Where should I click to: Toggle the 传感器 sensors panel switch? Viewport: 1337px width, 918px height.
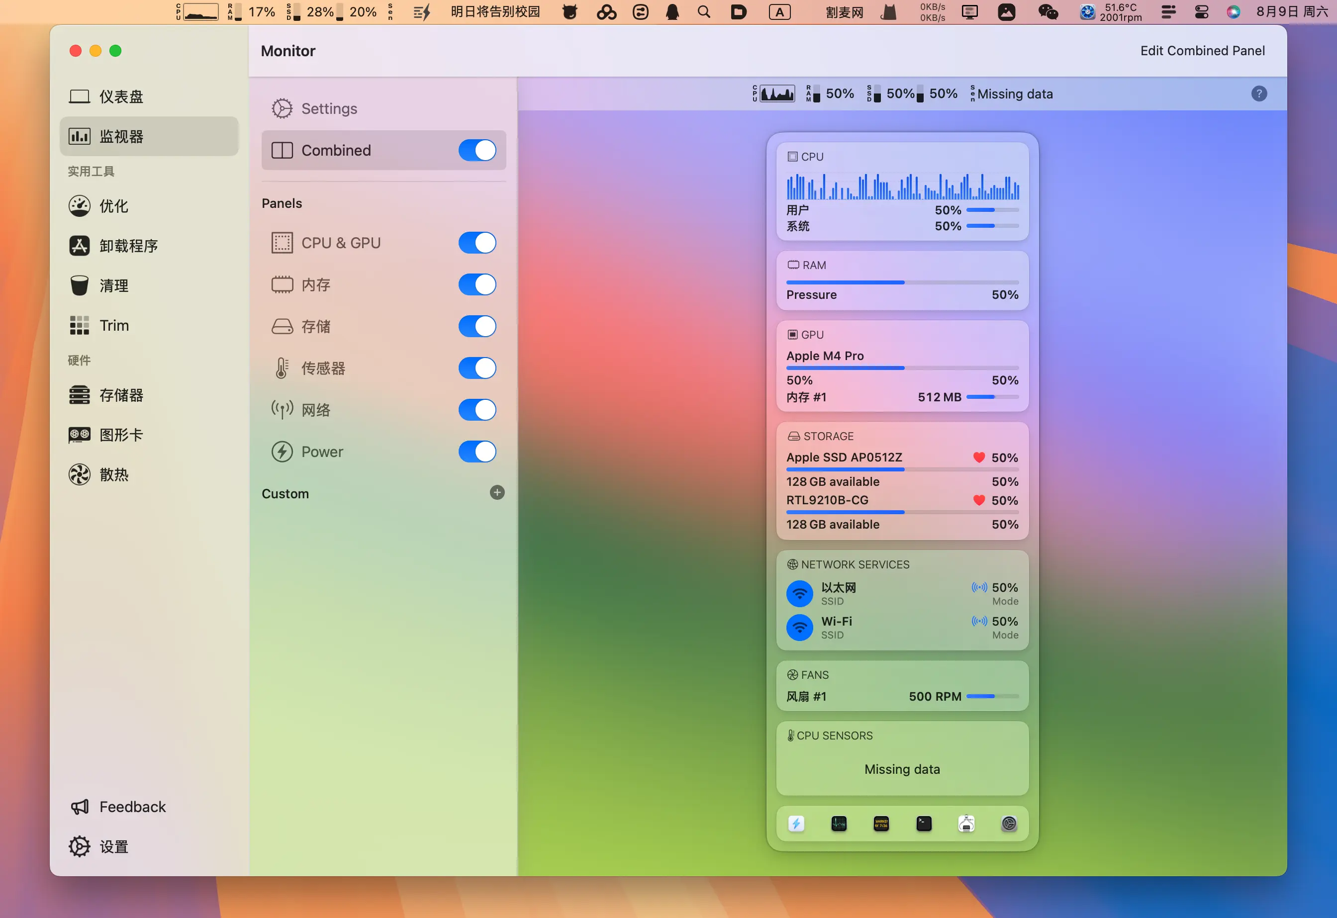coord(477,368)
